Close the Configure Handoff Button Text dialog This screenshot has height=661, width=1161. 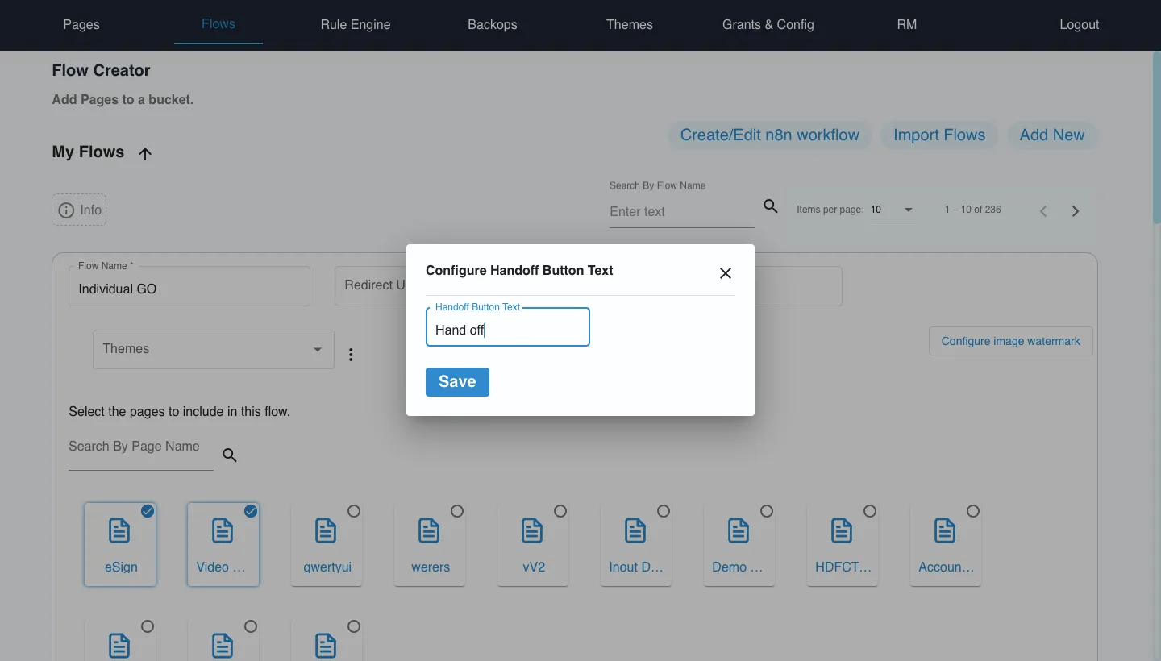pyautogui.click(x=726, y=273)
